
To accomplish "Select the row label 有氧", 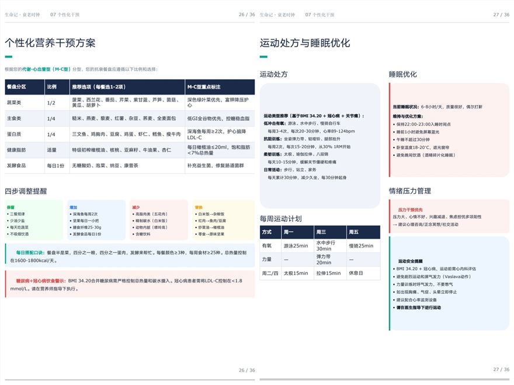I will coord(266,246).
